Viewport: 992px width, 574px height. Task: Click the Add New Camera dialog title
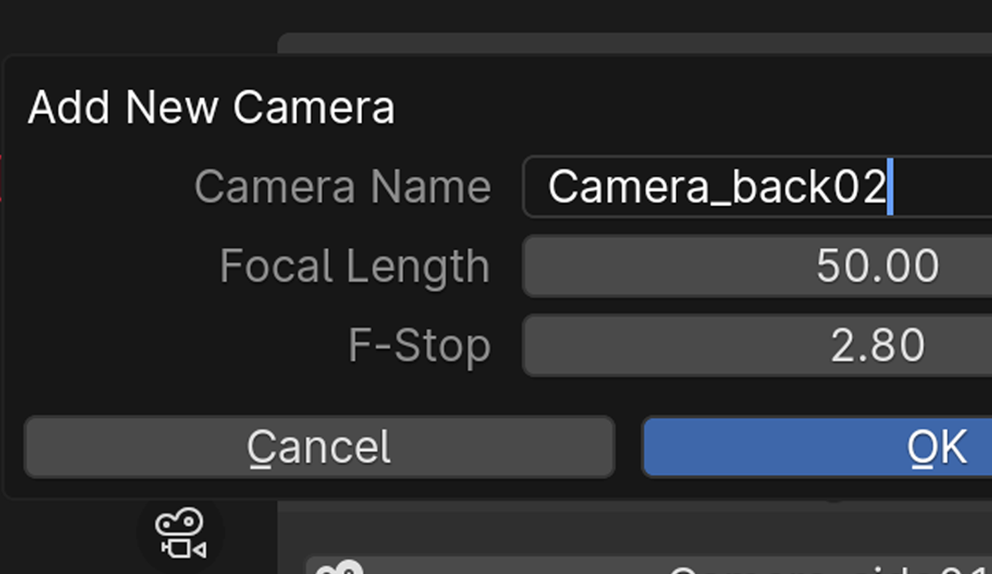[212, 107]
